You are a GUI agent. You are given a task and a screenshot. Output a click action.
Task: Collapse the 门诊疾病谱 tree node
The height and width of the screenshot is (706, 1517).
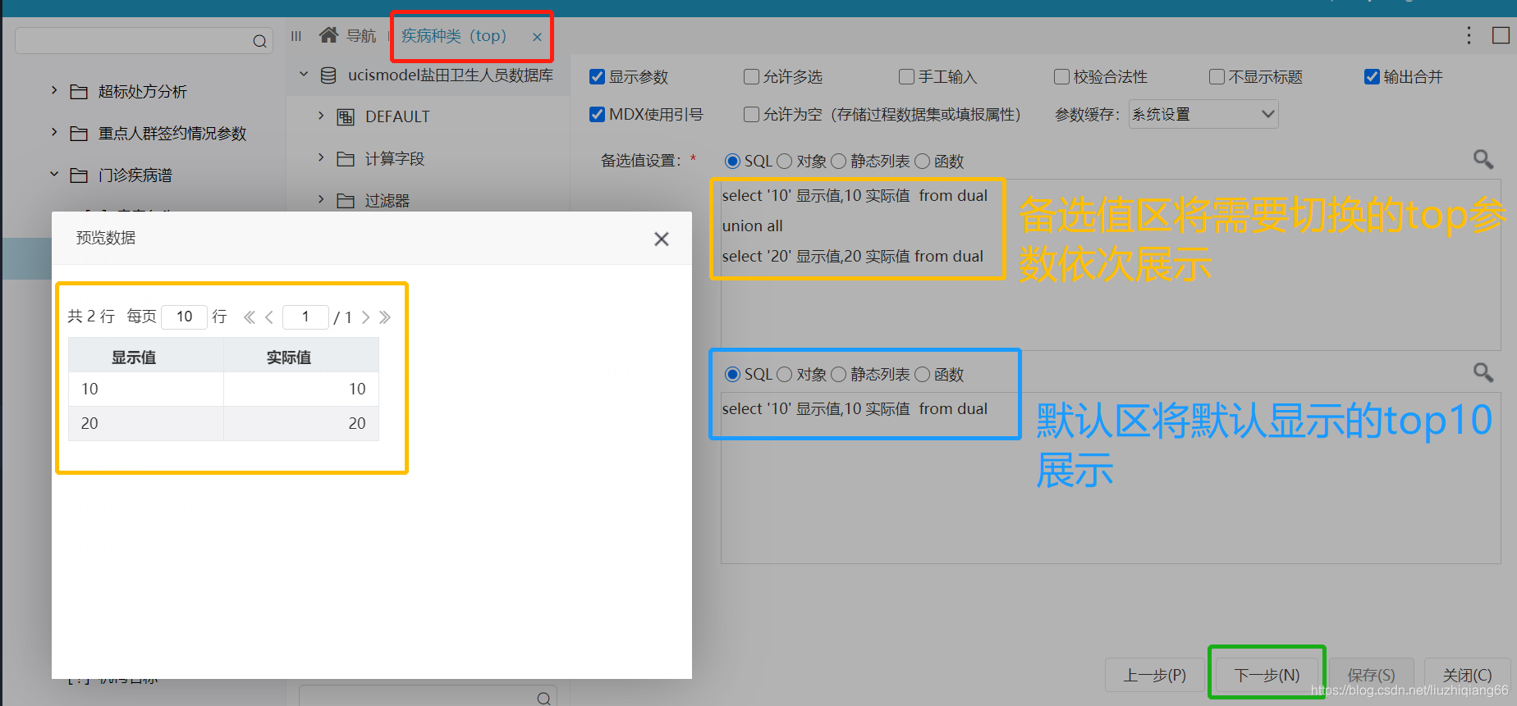54,174
